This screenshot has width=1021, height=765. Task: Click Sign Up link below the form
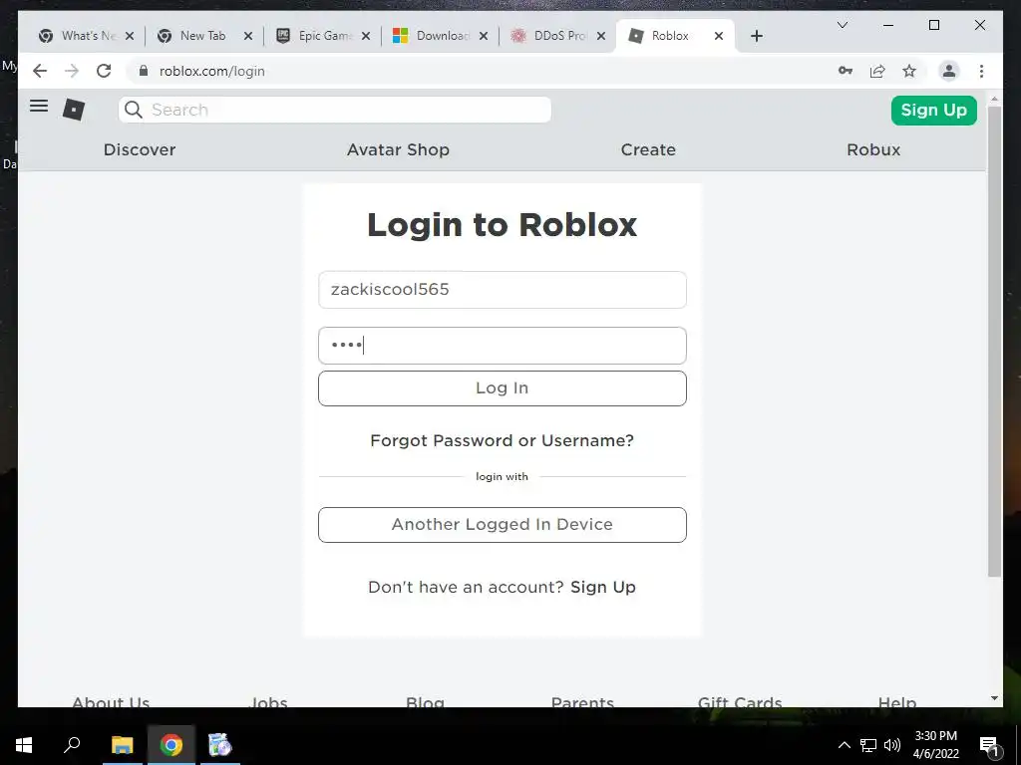[603, 587]
